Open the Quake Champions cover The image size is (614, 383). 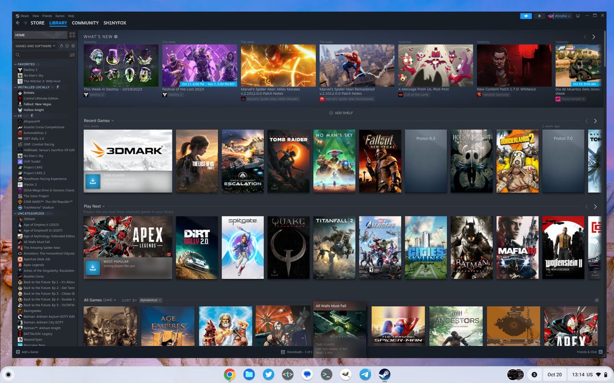[x=289, y=248]
